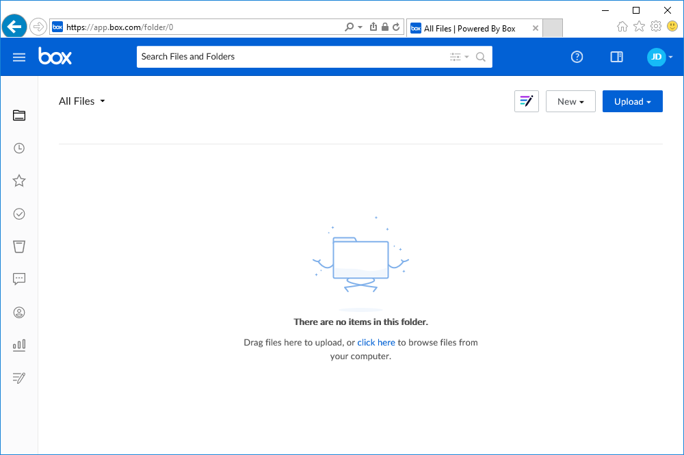This screenshot has width=684, height=455.
Task: Click the address bar search magnifier icon
Action: click(x=349, y=27)
